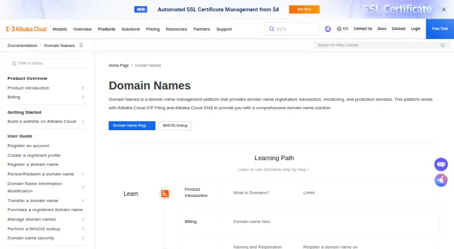Click the WHOIS lookup button

175,126
